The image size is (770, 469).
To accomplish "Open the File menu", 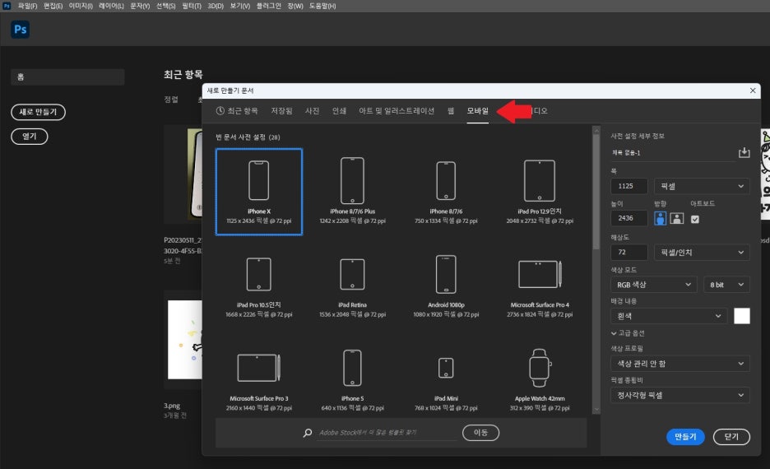I will click(27, 6).
